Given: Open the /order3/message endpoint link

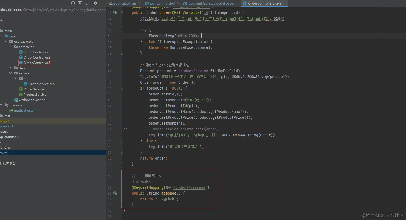Looking at the screenshot, I should coord(189,188).
